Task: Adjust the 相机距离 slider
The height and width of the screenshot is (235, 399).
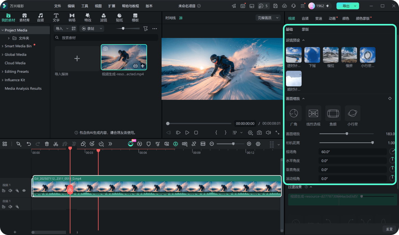Action: [x=347, y=143]
